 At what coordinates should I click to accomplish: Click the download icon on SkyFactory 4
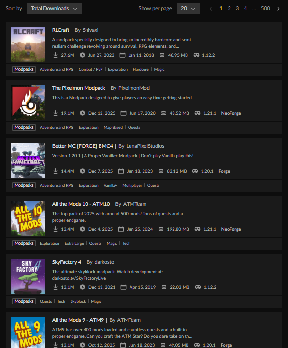(55, 287)
